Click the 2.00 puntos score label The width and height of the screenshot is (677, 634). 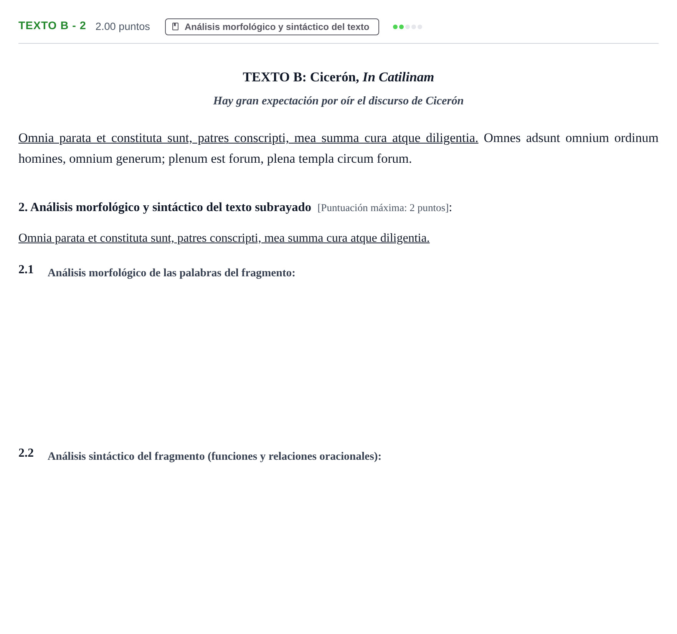pyautogui.click(x=122, y=26)
